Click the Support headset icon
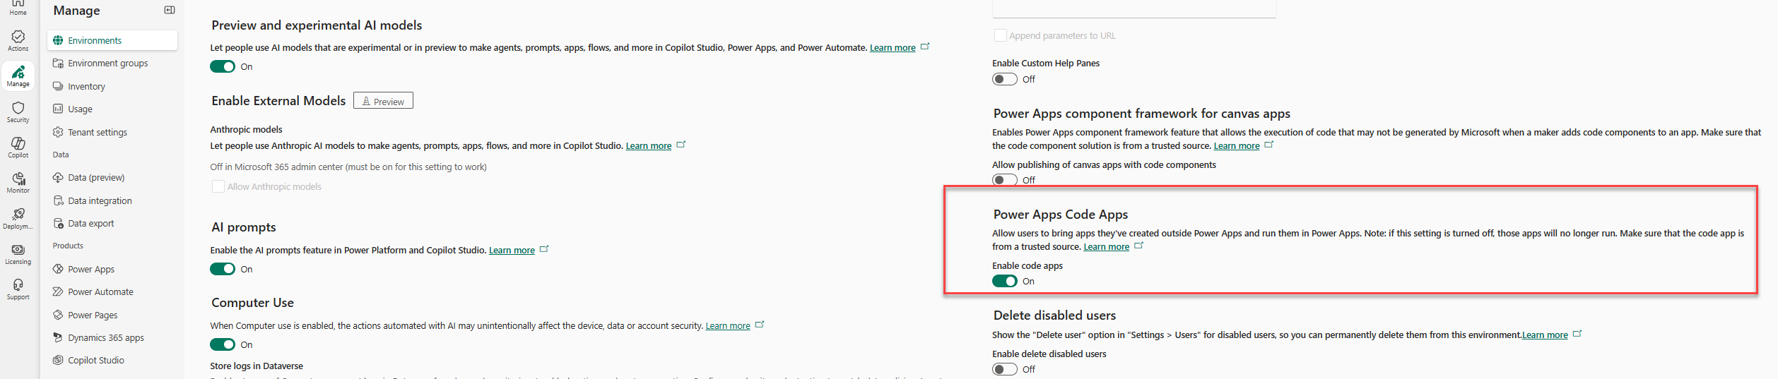1778x379 pixels. click(x=18, y=289)
